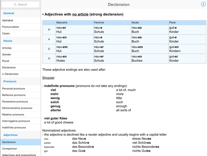Open Indefinite pronouns
The image size is (208, 156).
(20, 128)
